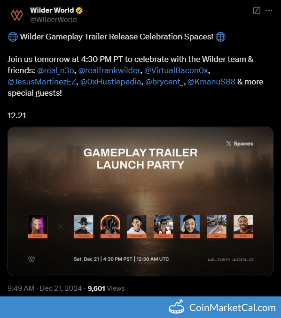Open @JesusMartinezEZ mention link
The height and width of the screenshot is (318, 281).
[x=42, y=82]
